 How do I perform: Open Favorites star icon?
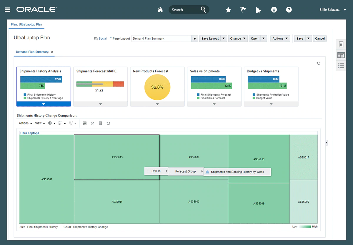(x=228, y=10)
